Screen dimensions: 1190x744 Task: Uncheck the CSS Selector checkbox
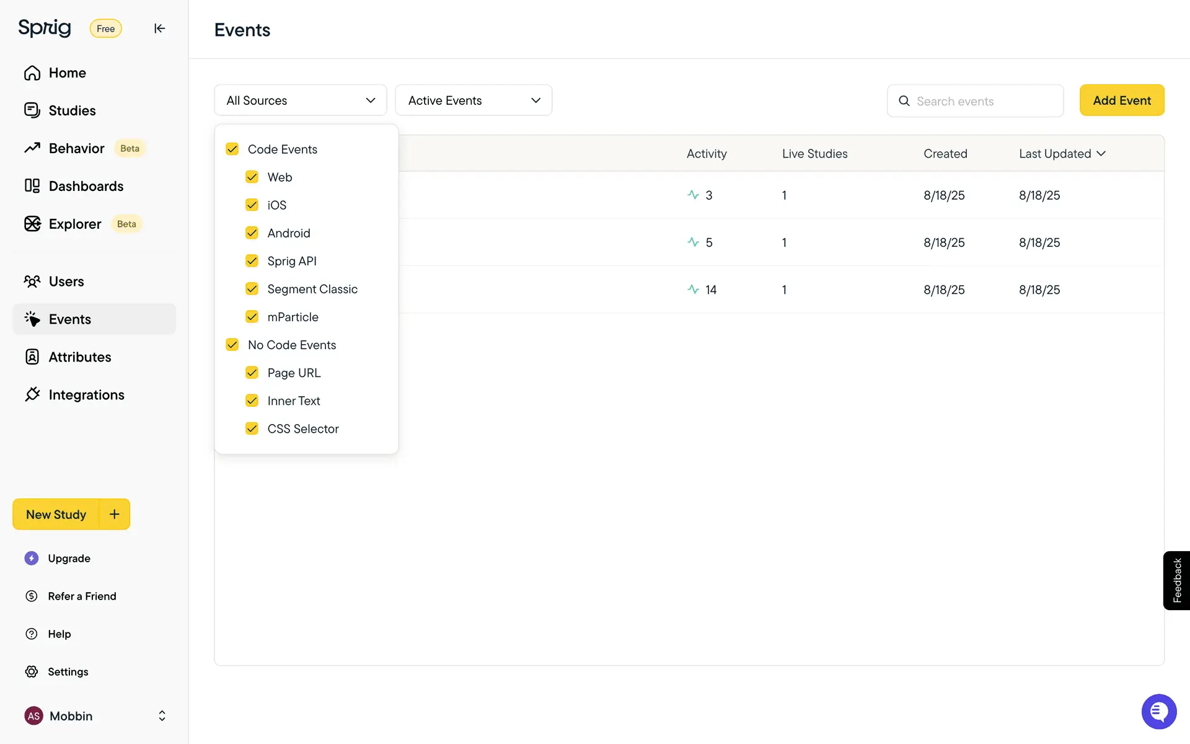252,429
